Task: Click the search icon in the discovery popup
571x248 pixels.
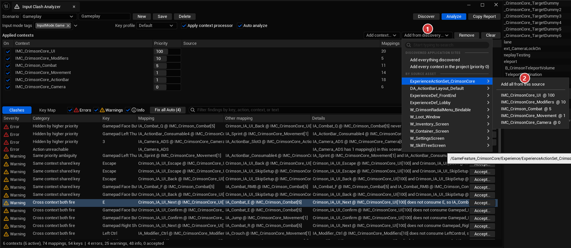Action: coord(408,45)
